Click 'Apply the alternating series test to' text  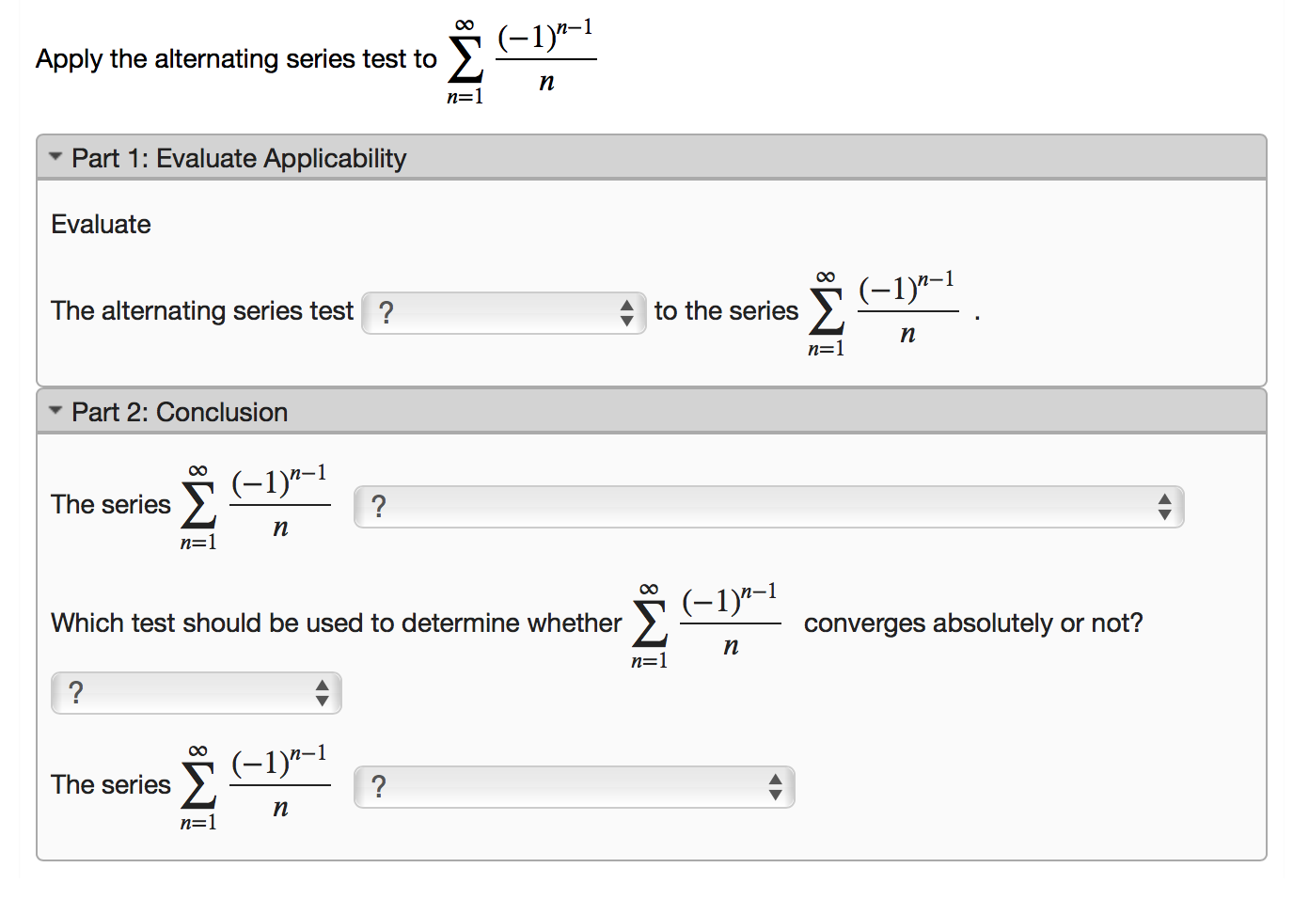click(x=236, y=59)
